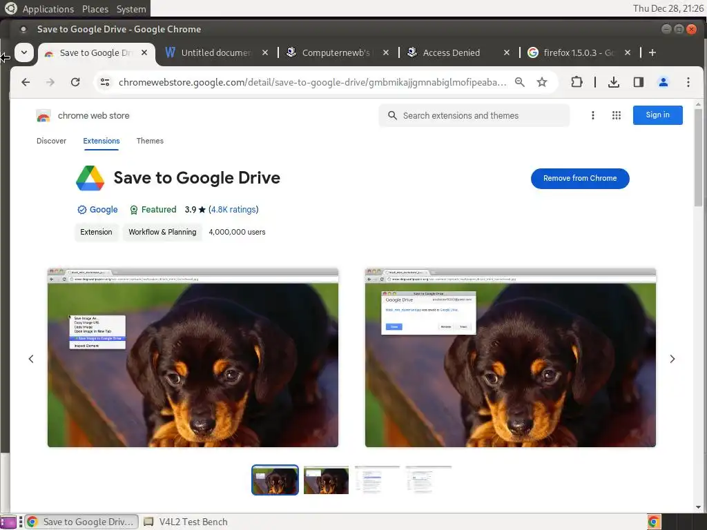Close the Save to Google Drive tab
This screenshot has height=530, width=707.
tap(144, 52)
